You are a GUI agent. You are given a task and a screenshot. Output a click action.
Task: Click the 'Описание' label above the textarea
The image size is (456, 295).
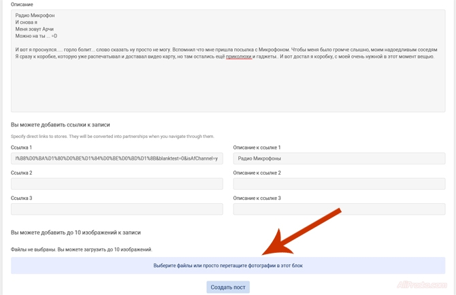(22, 4)
